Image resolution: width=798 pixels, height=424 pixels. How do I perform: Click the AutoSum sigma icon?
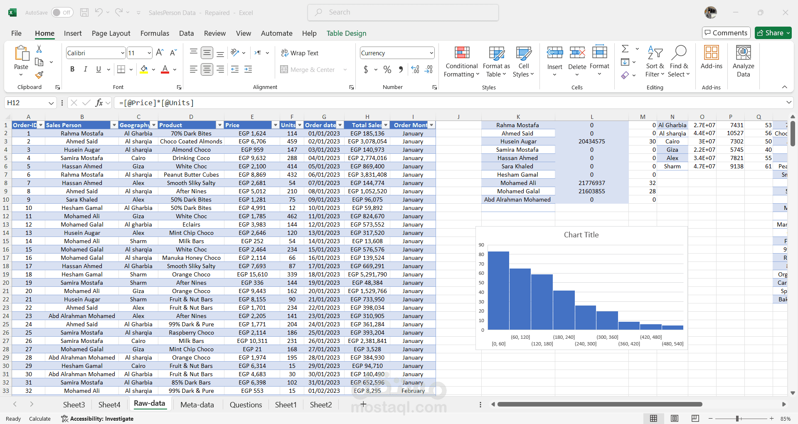[x=625, y=49]
